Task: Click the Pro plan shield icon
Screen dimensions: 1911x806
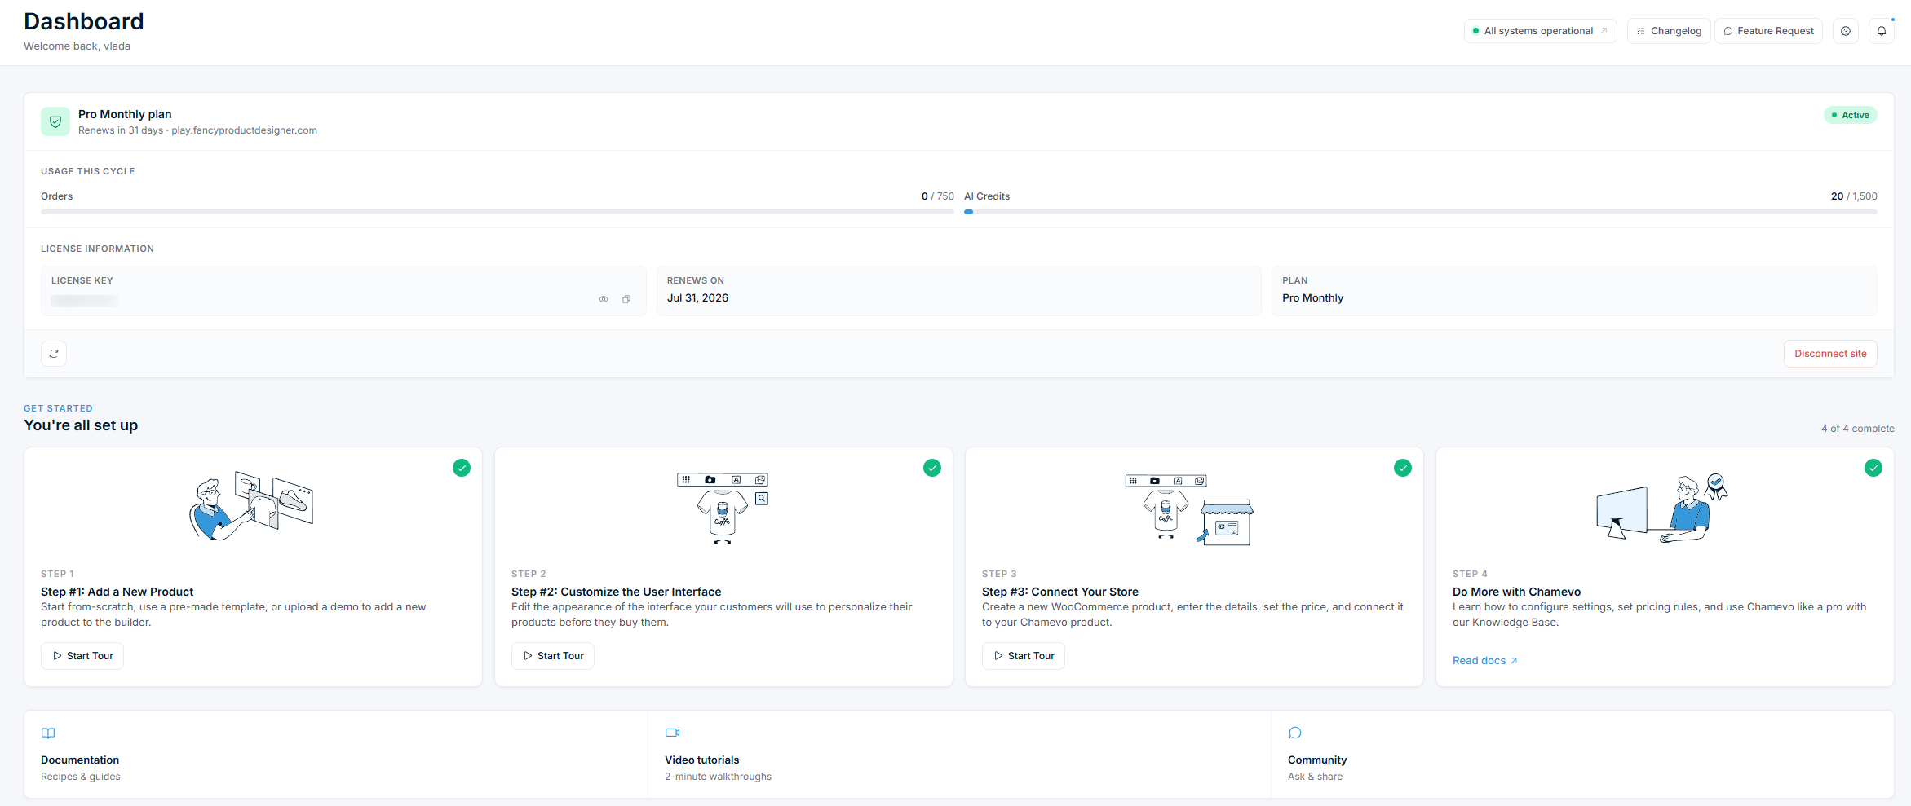Action: (55, 121)
